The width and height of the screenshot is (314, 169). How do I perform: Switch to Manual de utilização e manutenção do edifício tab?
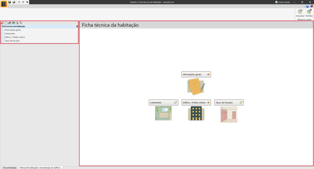click(40, 167)
